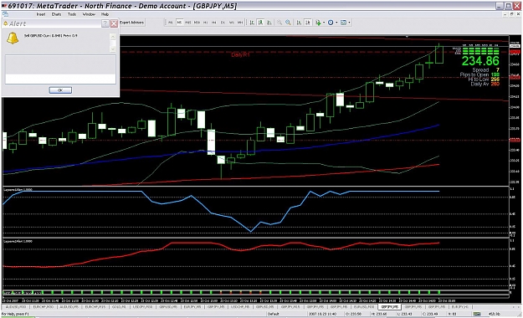Screen dimensions: 523x318
Task: Click the chart window icon beside menu bar
Action: 5,14
